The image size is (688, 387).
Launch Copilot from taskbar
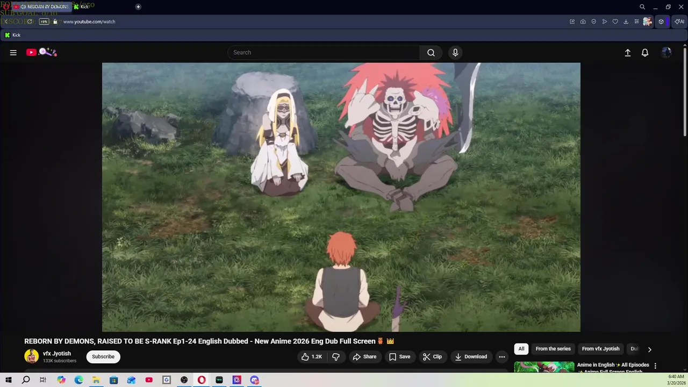click(x=61, y=380)
